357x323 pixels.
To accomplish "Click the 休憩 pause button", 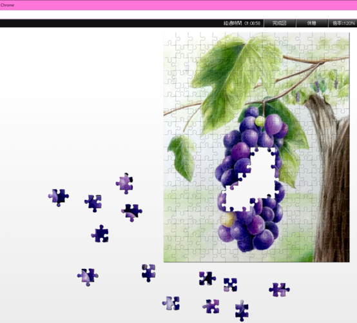I will [x=312, y=23].
